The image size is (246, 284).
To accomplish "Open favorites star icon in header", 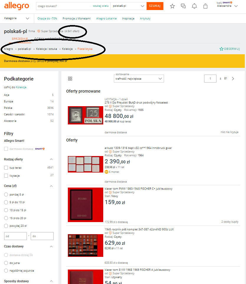I will 173,6.
